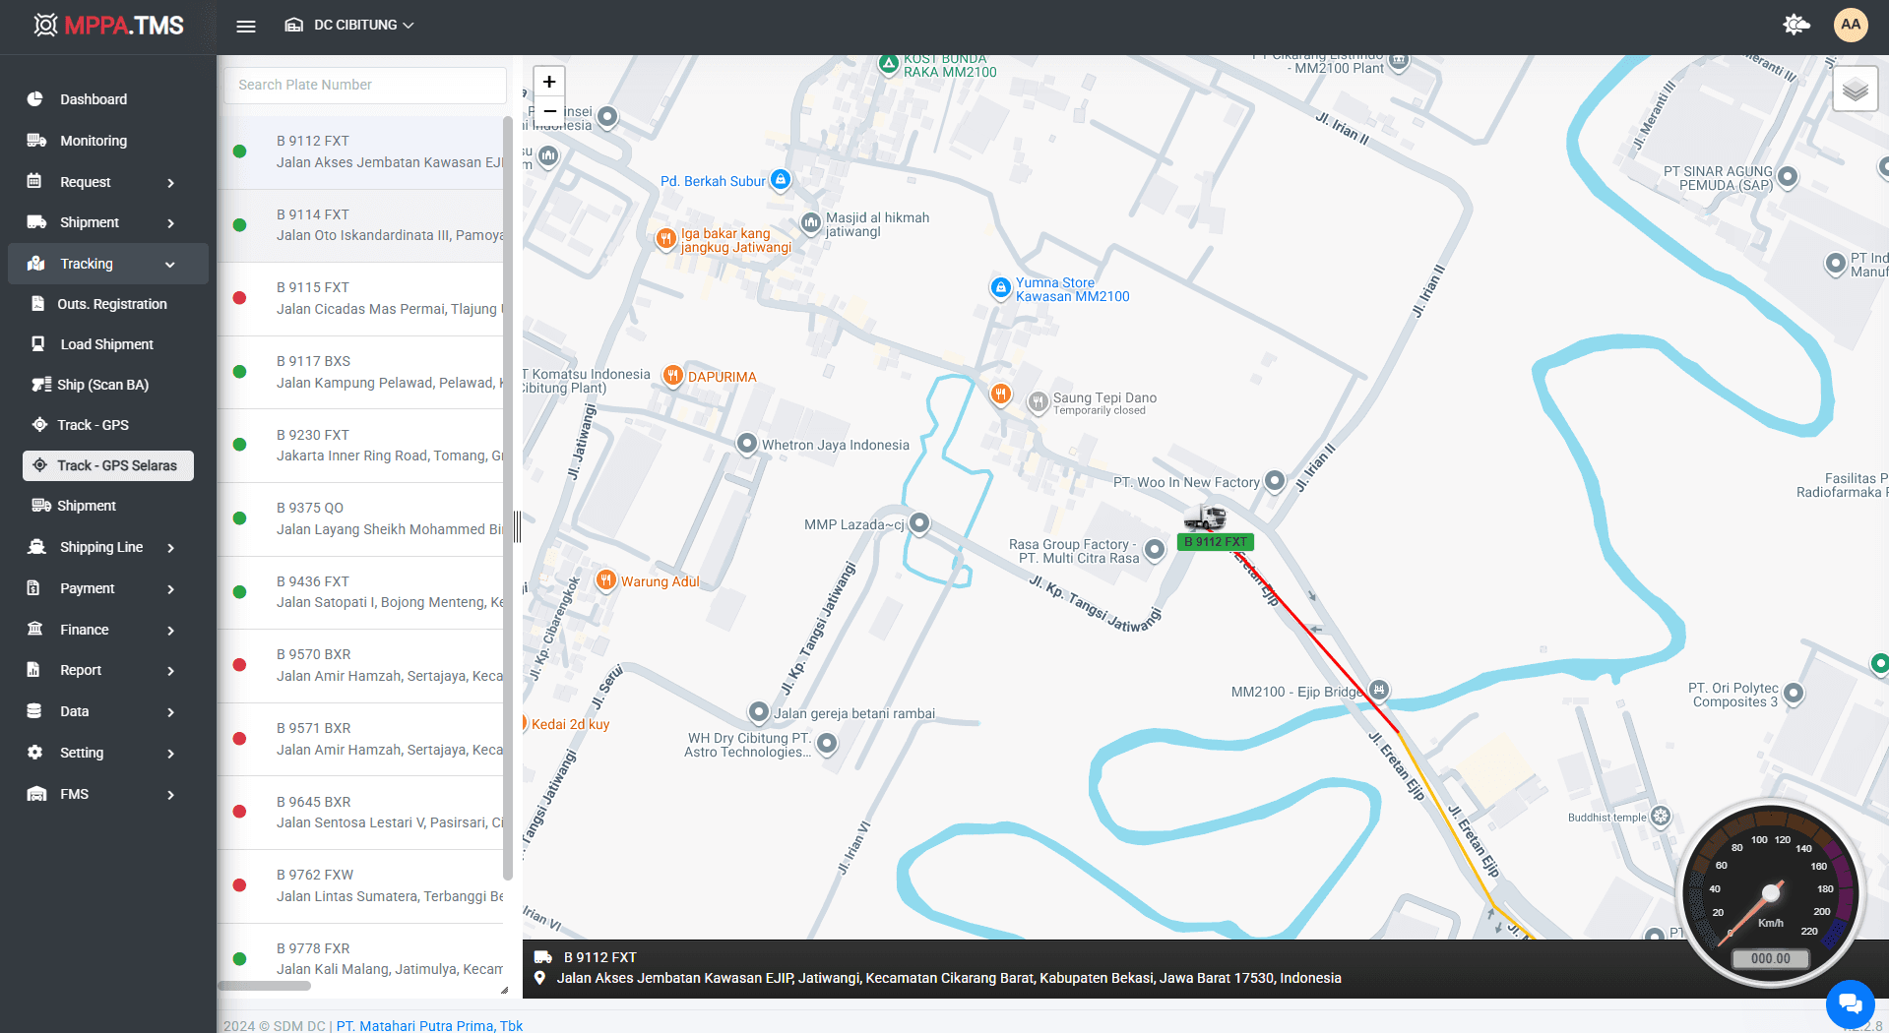Click the Pd. Berkah Subur shop pin
1889x1033 pixels.
point(781,179)
